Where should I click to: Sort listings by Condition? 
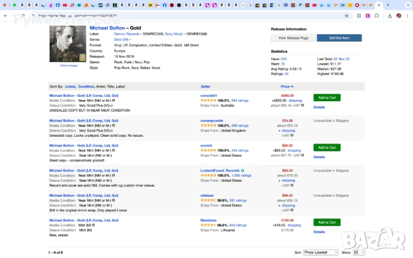tap(86, 86)
